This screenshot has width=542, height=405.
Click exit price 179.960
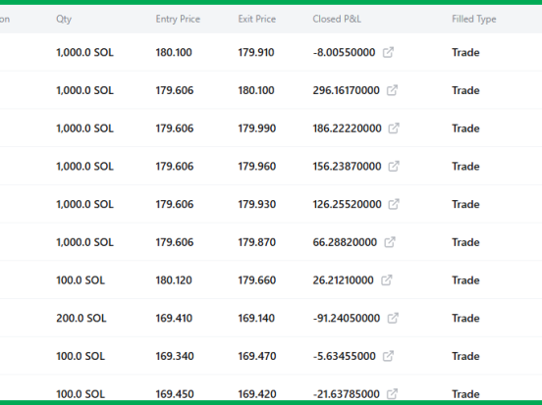(x=257, y=167)
